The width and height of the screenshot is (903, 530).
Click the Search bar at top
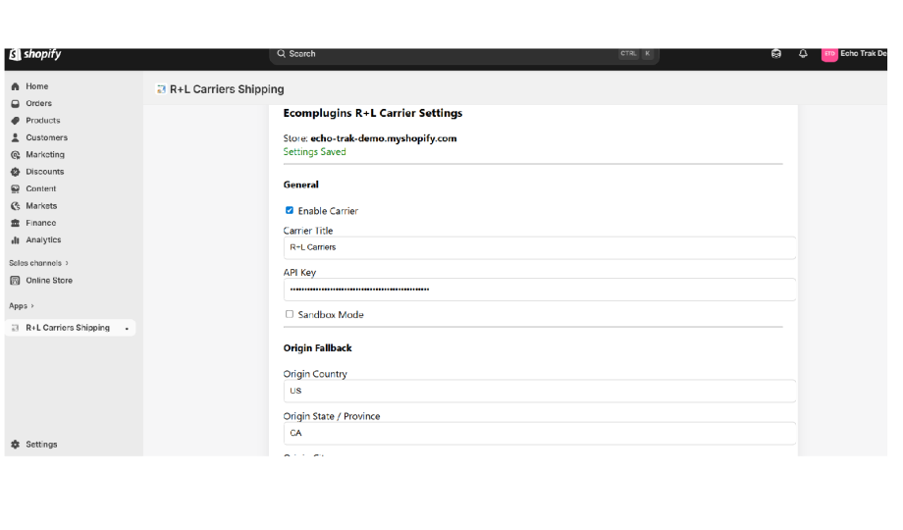[461, 54]
